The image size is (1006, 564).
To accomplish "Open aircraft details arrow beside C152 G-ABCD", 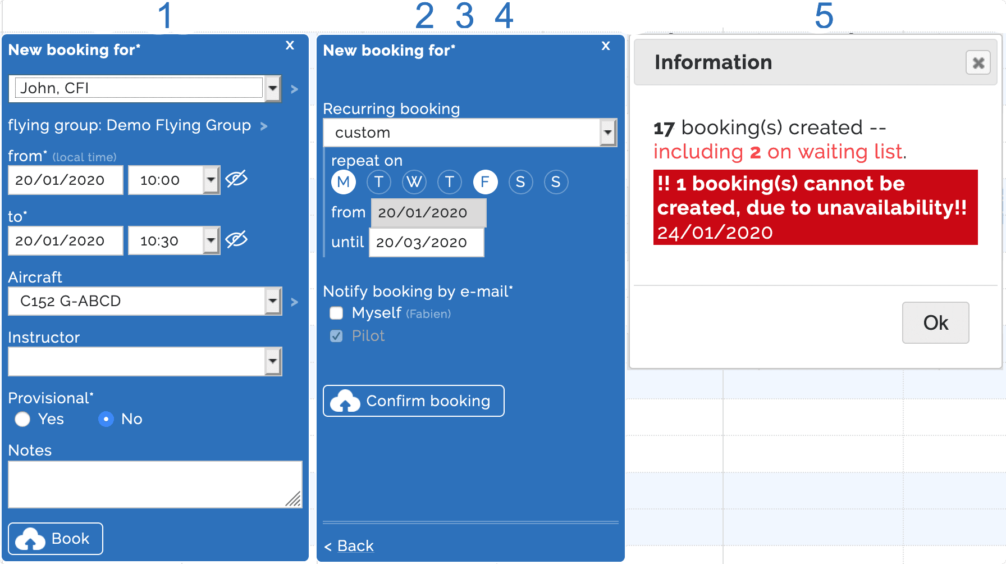I will click(294, 301).
